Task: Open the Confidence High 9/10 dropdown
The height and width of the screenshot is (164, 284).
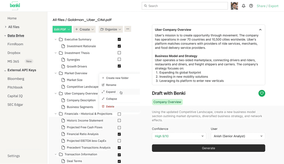Action: tap(179, 136)
